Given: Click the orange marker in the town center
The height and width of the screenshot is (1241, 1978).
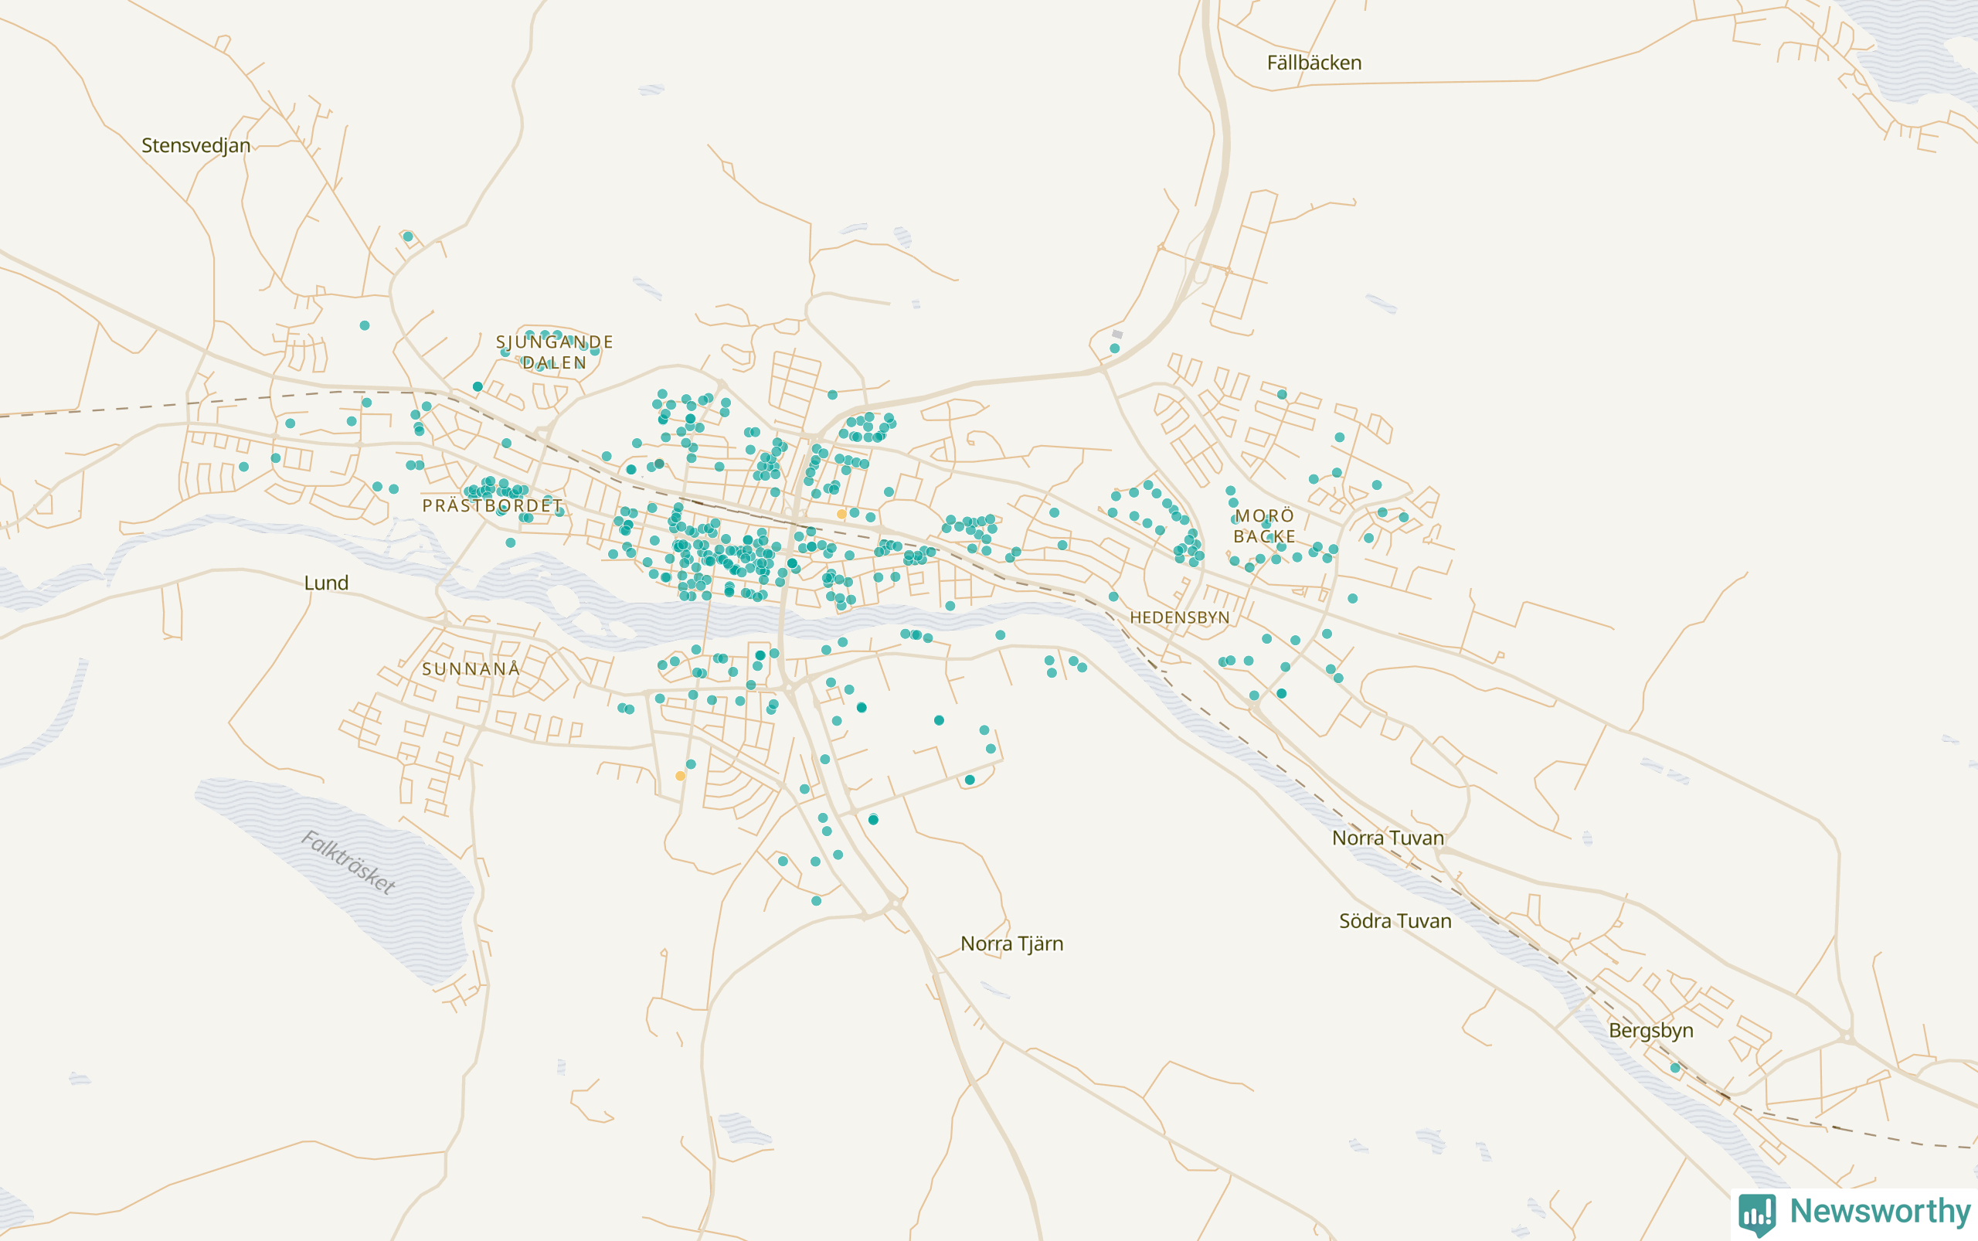Looking at the screenshot, I should pyautogui.click(x=841, y=514).
